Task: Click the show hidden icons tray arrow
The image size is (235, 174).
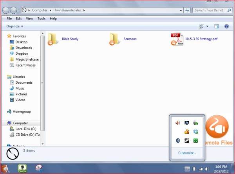Action: pos(187,169)
